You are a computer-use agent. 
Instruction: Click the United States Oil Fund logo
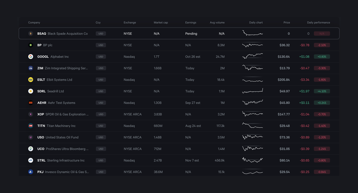[31, 137]
